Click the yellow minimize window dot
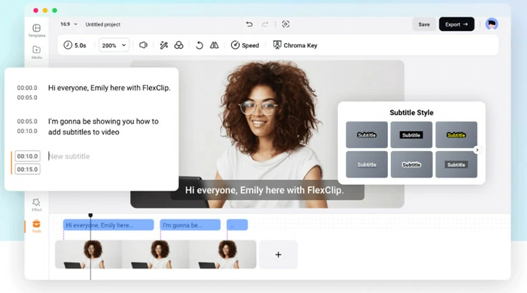This screenshot has width=527, height=293. (45, 10)
